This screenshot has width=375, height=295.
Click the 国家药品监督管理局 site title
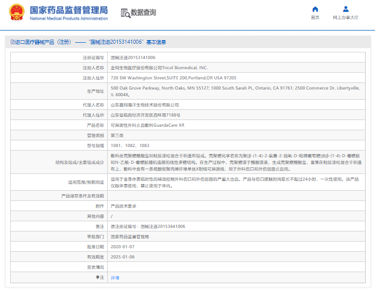pos(69,10)
